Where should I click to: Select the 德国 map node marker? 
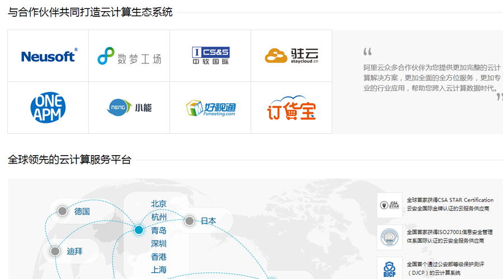click(x=62, y=211)
